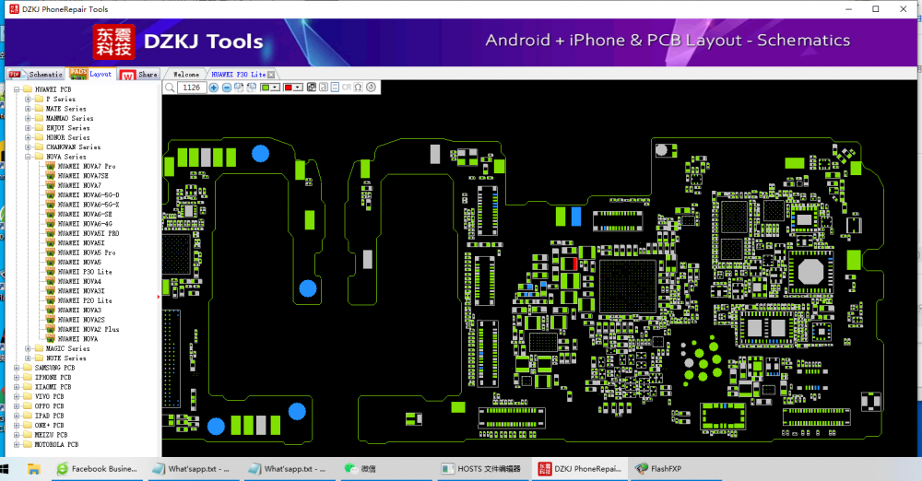Image resolution: width=922 pixels, height=481 pixels.
Task: Select the HUAWEI P30 Lite document tab
Action: (238, 75)
